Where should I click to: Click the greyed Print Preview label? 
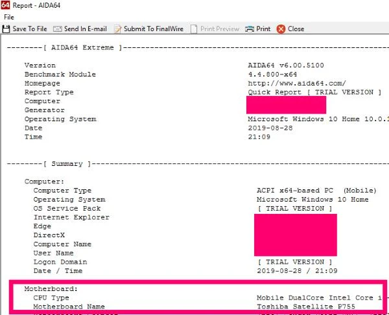click(x=220, y=29)
